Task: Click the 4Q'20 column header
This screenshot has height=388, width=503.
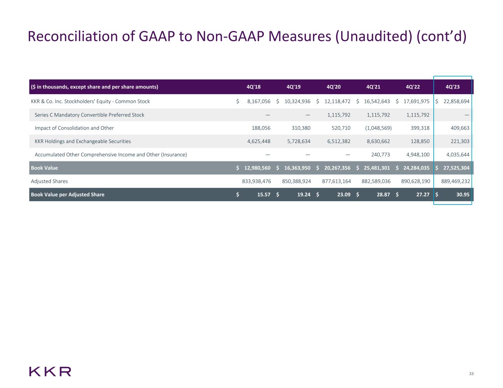Action: click(333, 87)
